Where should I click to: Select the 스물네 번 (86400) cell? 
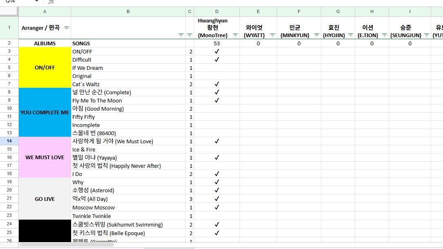pyautogui.click(x=128, y=133)
